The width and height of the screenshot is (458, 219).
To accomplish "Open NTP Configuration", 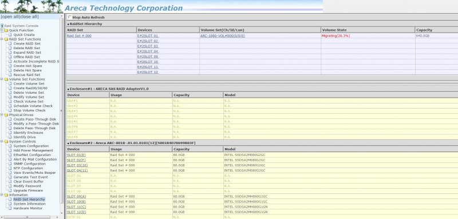I will [x=28, y=168].
